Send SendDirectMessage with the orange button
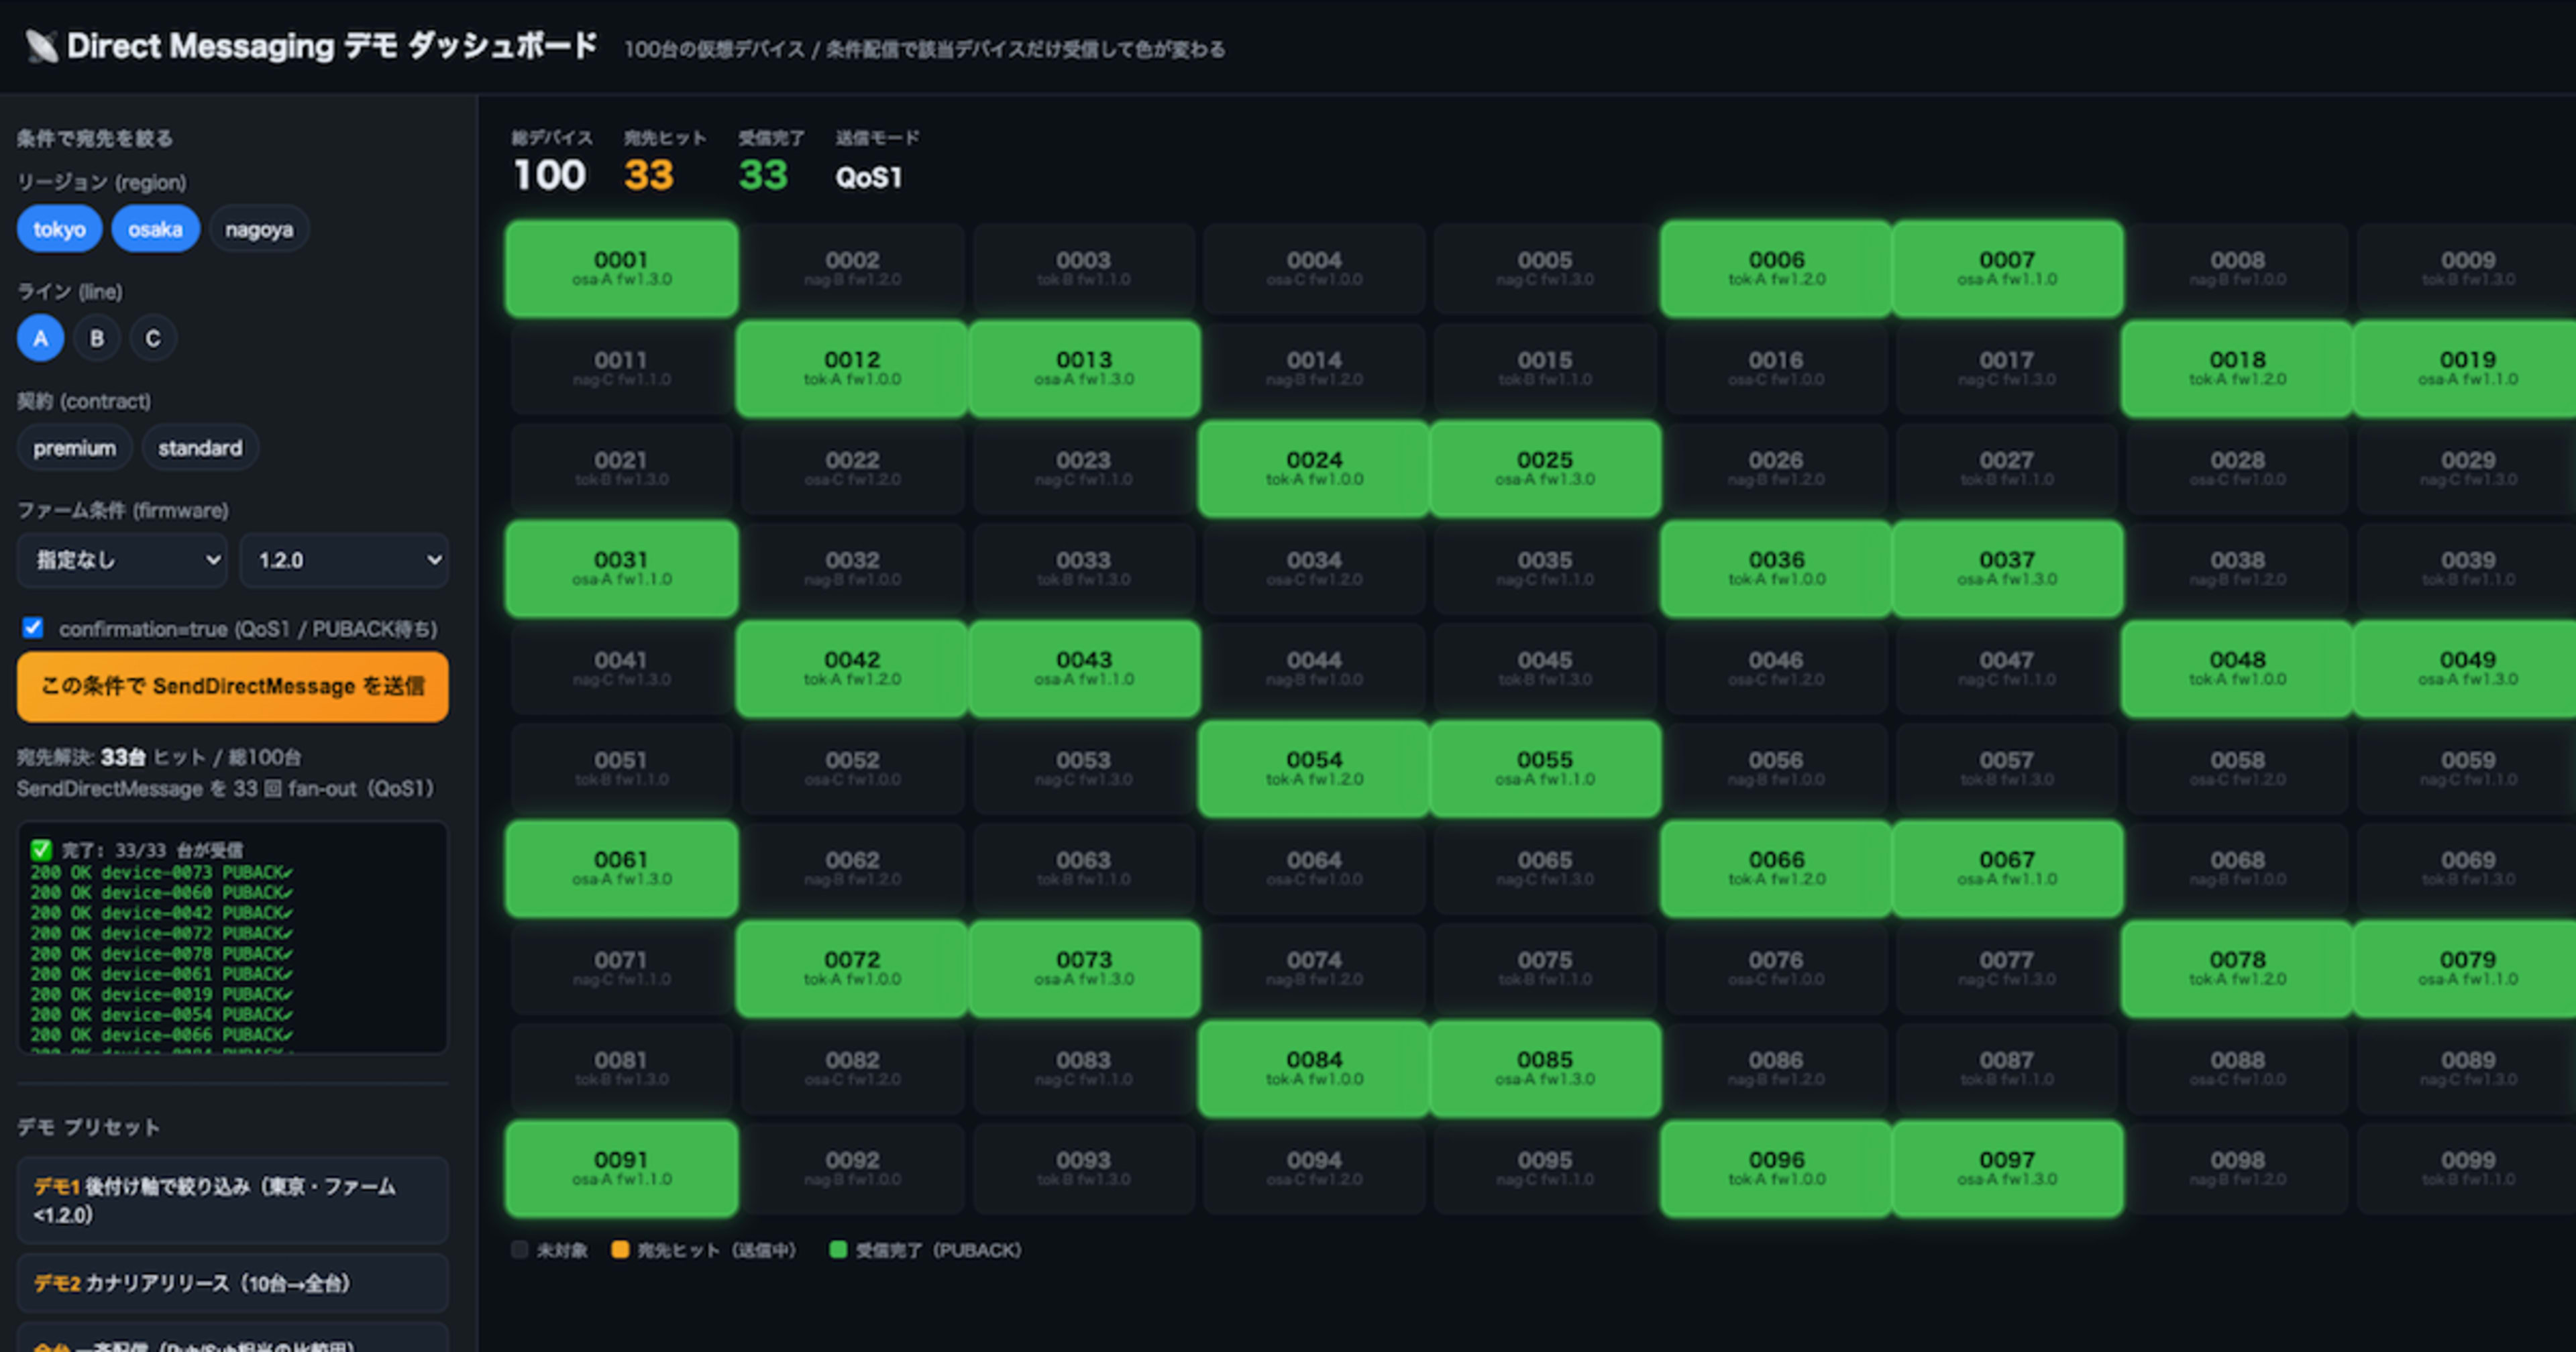Viewport: 2576px width, 1352px height. pos(232,686)
